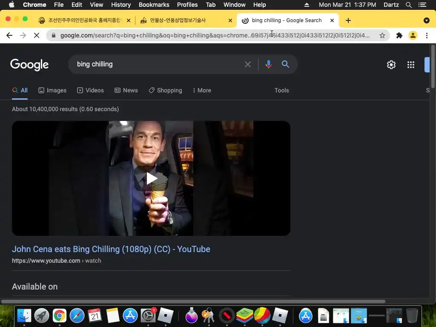Select the Images search filter

(52, 90)
